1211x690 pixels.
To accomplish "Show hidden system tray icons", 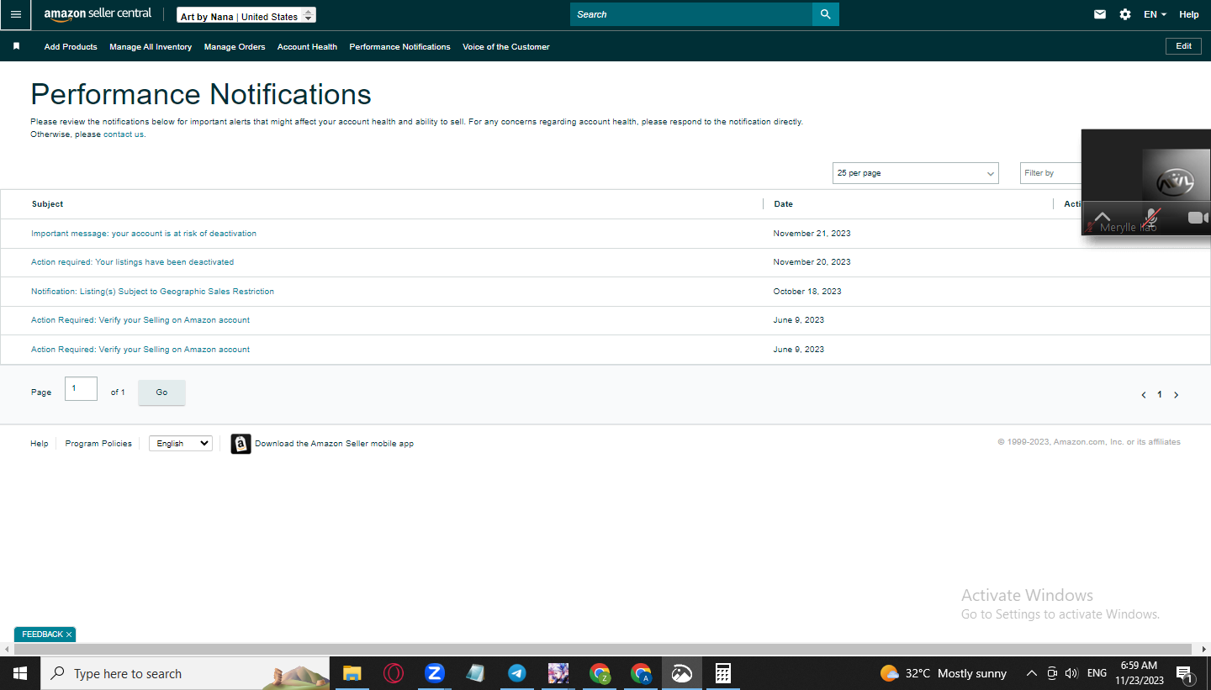I will point(1032,673).
